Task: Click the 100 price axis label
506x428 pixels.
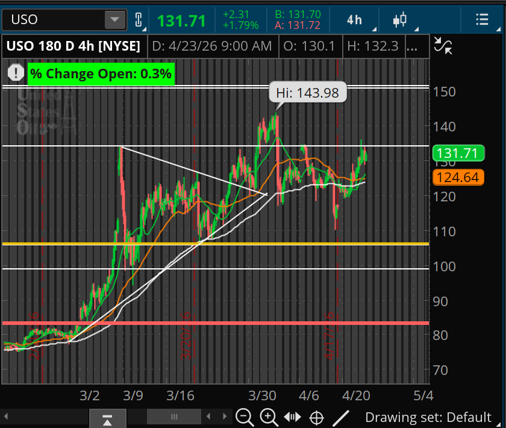Action: (445, 267)
